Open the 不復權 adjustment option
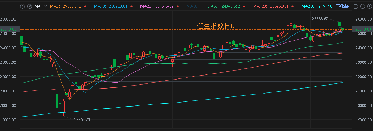This screenshot has height=131, width=373. [x=342, y=6]
